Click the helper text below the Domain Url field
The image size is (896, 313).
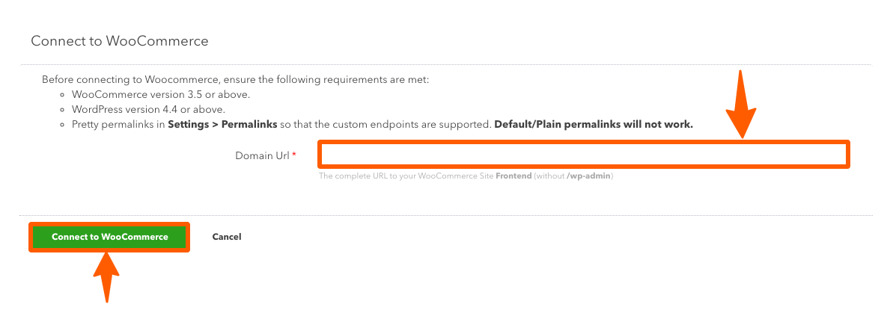[466, 176]
